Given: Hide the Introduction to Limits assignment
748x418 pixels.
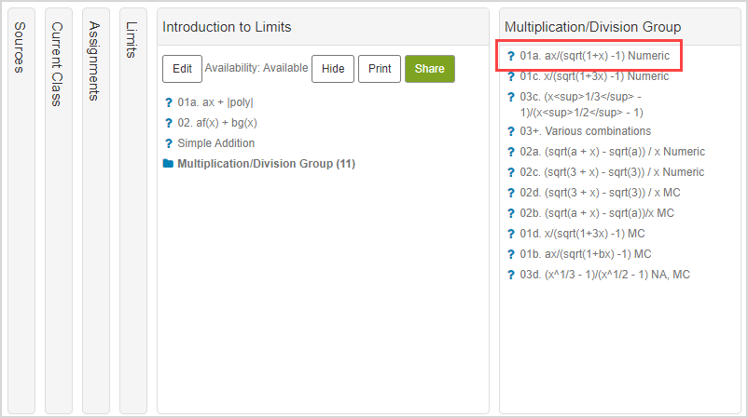Looking at the screenshot, I should (333, 69).
